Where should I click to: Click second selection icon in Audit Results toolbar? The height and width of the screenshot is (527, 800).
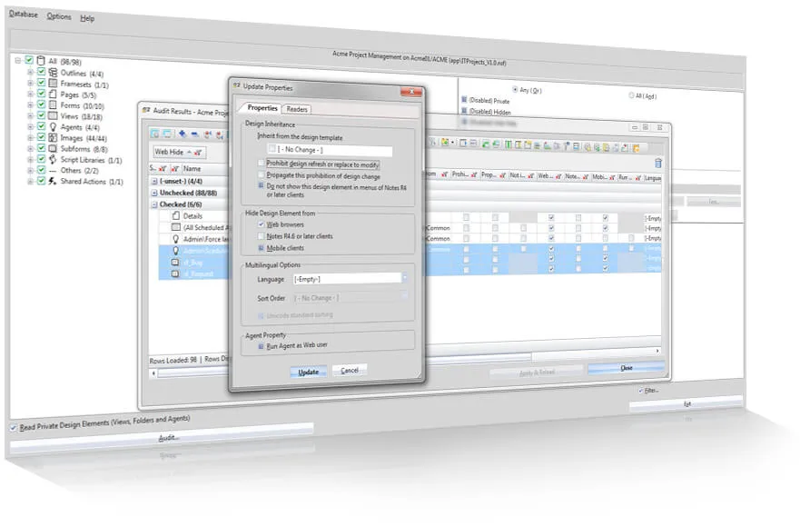tap(167, 134)
